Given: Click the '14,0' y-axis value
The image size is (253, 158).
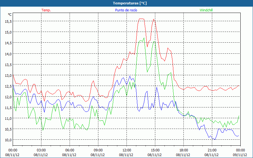Looking at the screenshot, I should (9, 54).
